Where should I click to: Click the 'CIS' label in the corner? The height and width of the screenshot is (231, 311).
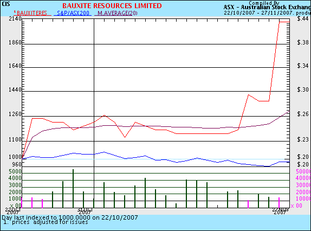pos(6,4)
